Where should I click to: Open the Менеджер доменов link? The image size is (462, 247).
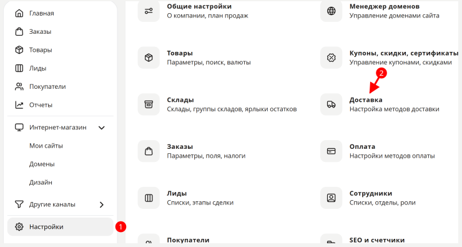[385, 6]
